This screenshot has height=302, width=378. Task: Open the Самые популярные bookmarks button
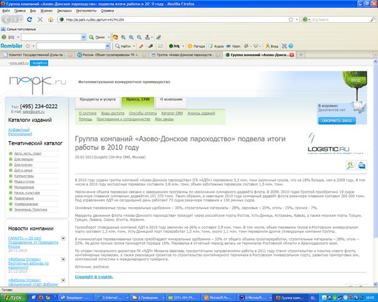[x=19, y=29]
